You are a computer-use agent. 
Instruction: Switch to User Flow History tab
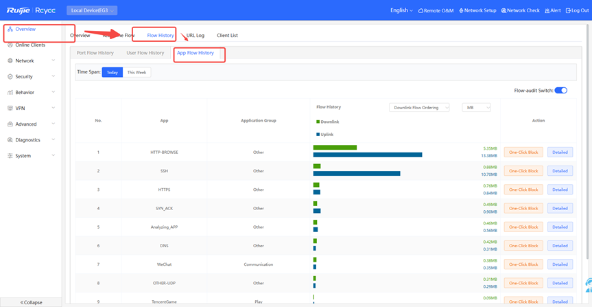pyautogui.click(x=145, y=53)
